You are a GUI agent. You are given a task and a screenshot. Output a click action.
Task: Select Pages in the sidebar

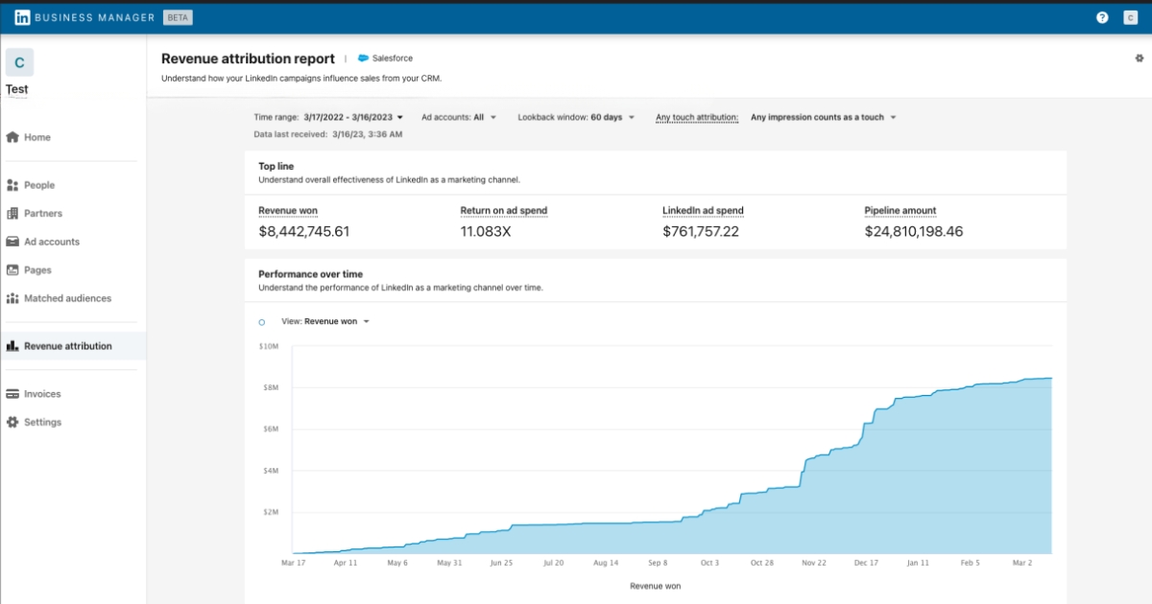(37, 270)
